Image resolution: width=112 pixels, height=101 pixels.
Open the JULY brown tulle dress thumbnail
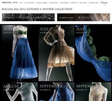tap(57, 53)
